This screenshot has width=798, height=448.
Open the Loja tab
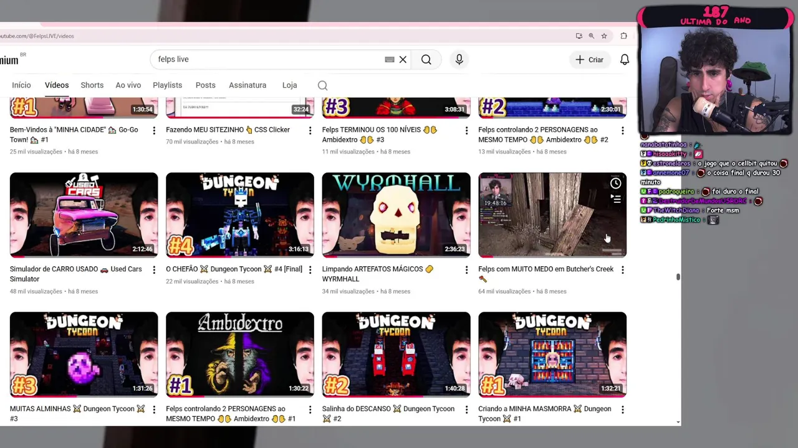pos(289,85)
